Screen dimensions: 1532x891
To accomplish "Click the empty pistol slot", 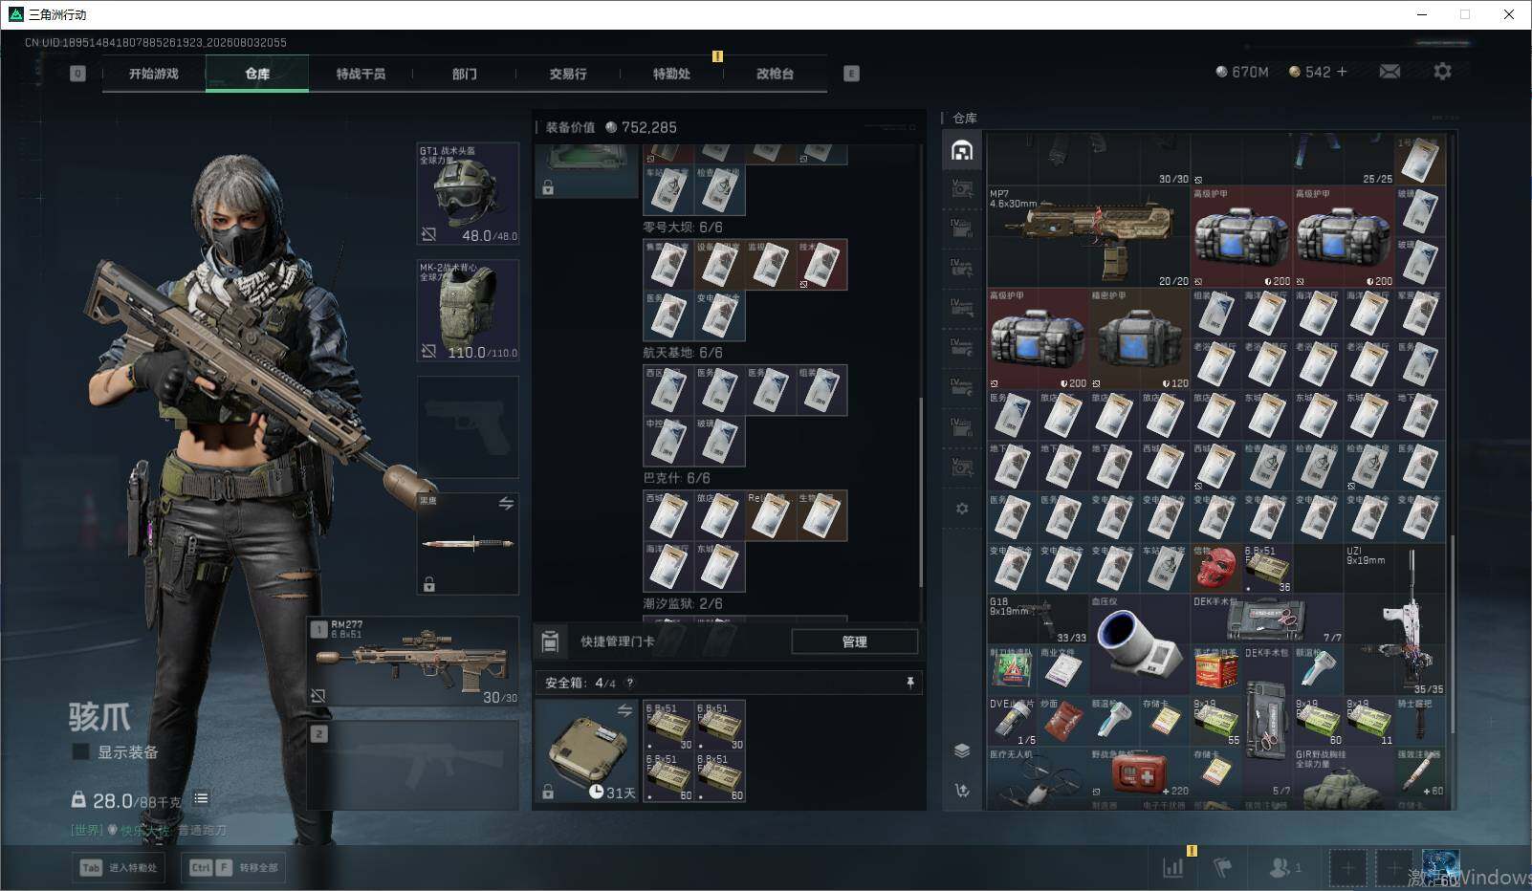I will pyautogui.click(x=468, y=426).
